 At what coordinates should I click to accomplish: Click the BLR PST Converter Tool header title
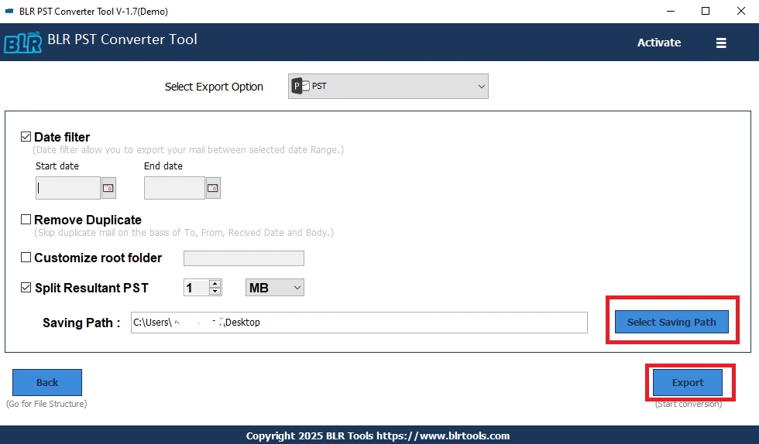pos(122,39)
